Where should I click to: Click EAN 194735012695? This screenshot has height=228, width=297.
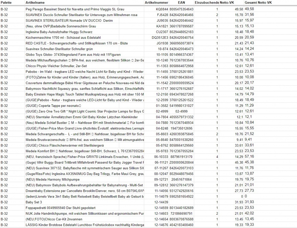[x=182, y=129]
